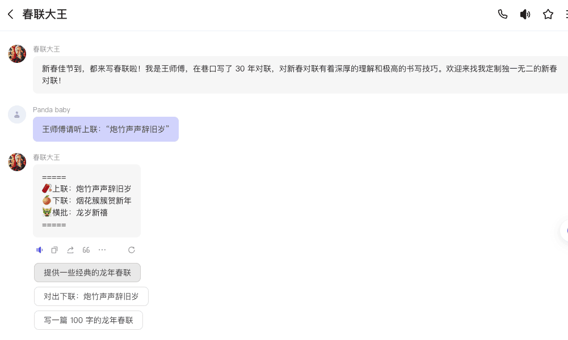Image resolution: width=568 pixels, height=340 pixels.
Task: Open more options for the reply
Action: click(x=102, y=250)
